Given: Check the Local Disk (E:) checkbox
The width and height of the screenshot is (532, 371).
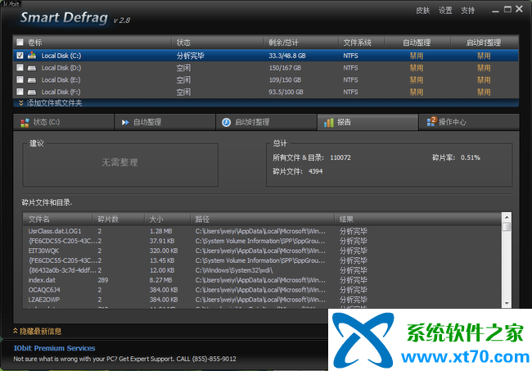Looking at the screenshot, I should coord(20,79).
